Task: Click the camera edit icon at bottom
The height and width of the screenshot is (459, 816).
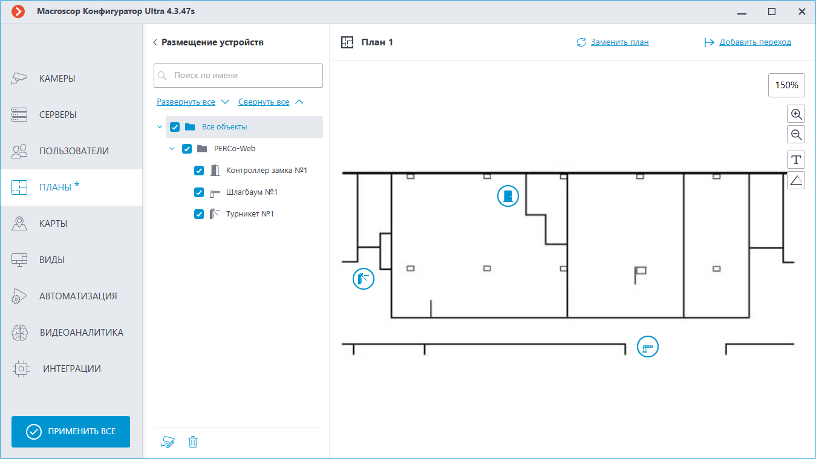Action: pos(168,442)
